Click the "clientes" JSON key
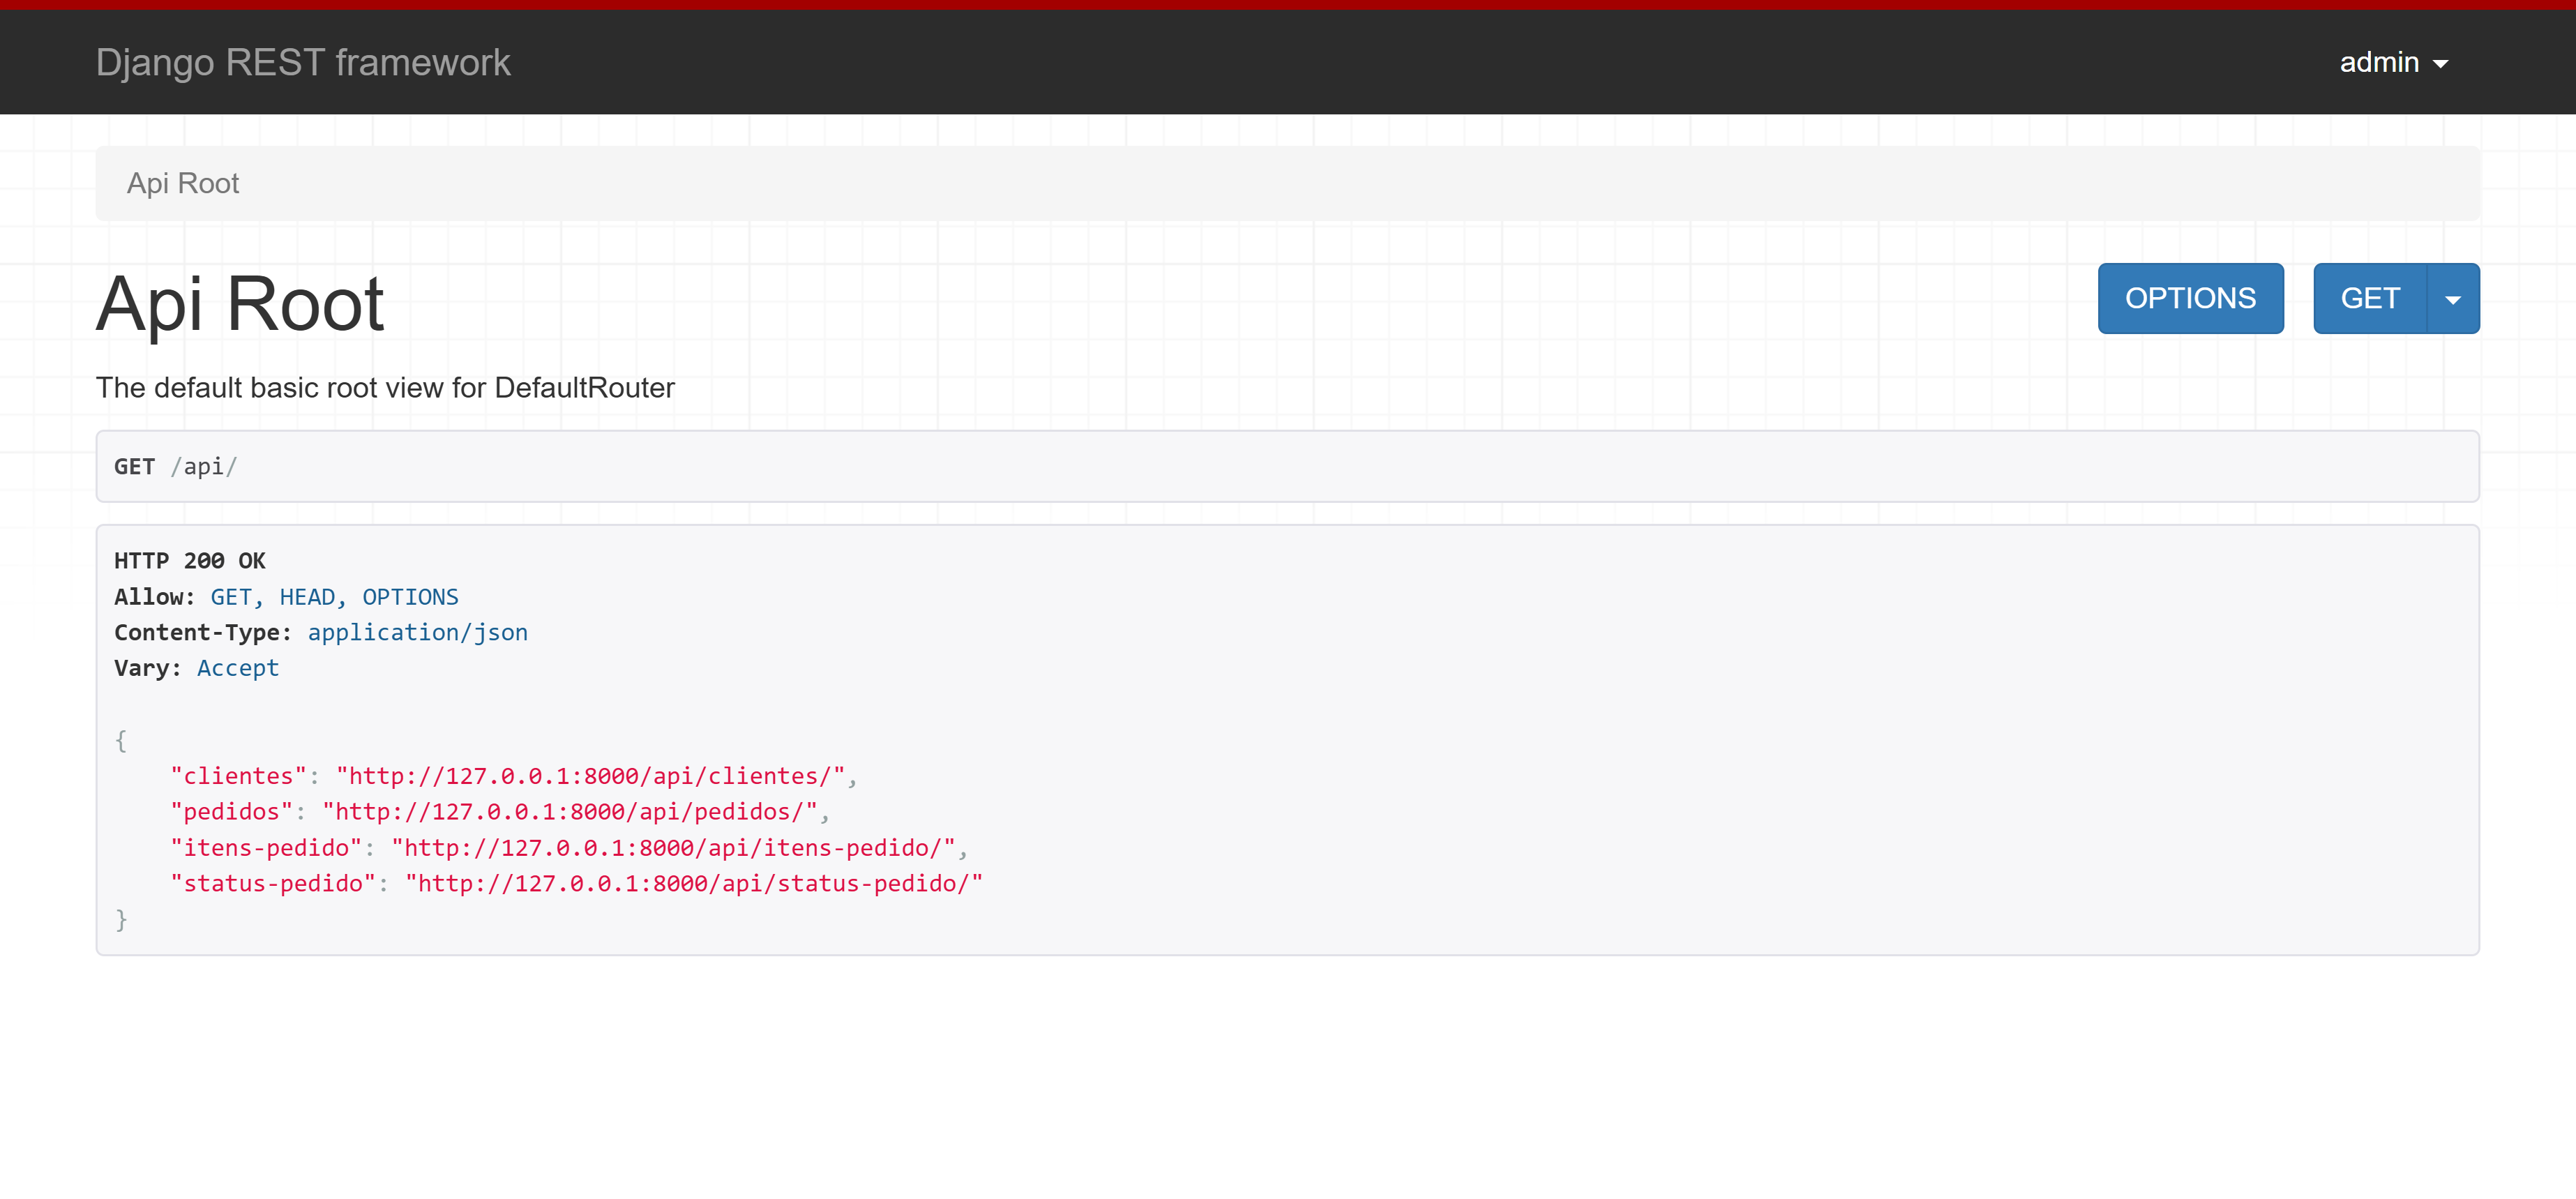The height and width of the screenshot is (1199, 2576). [238, 776]
